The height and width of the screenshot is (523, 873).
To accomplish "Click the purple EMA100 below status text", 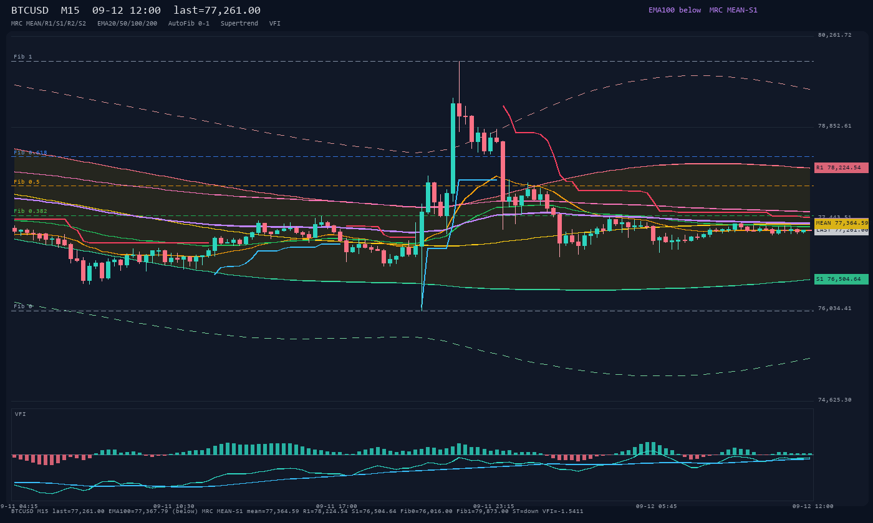I will click(675, 11).
